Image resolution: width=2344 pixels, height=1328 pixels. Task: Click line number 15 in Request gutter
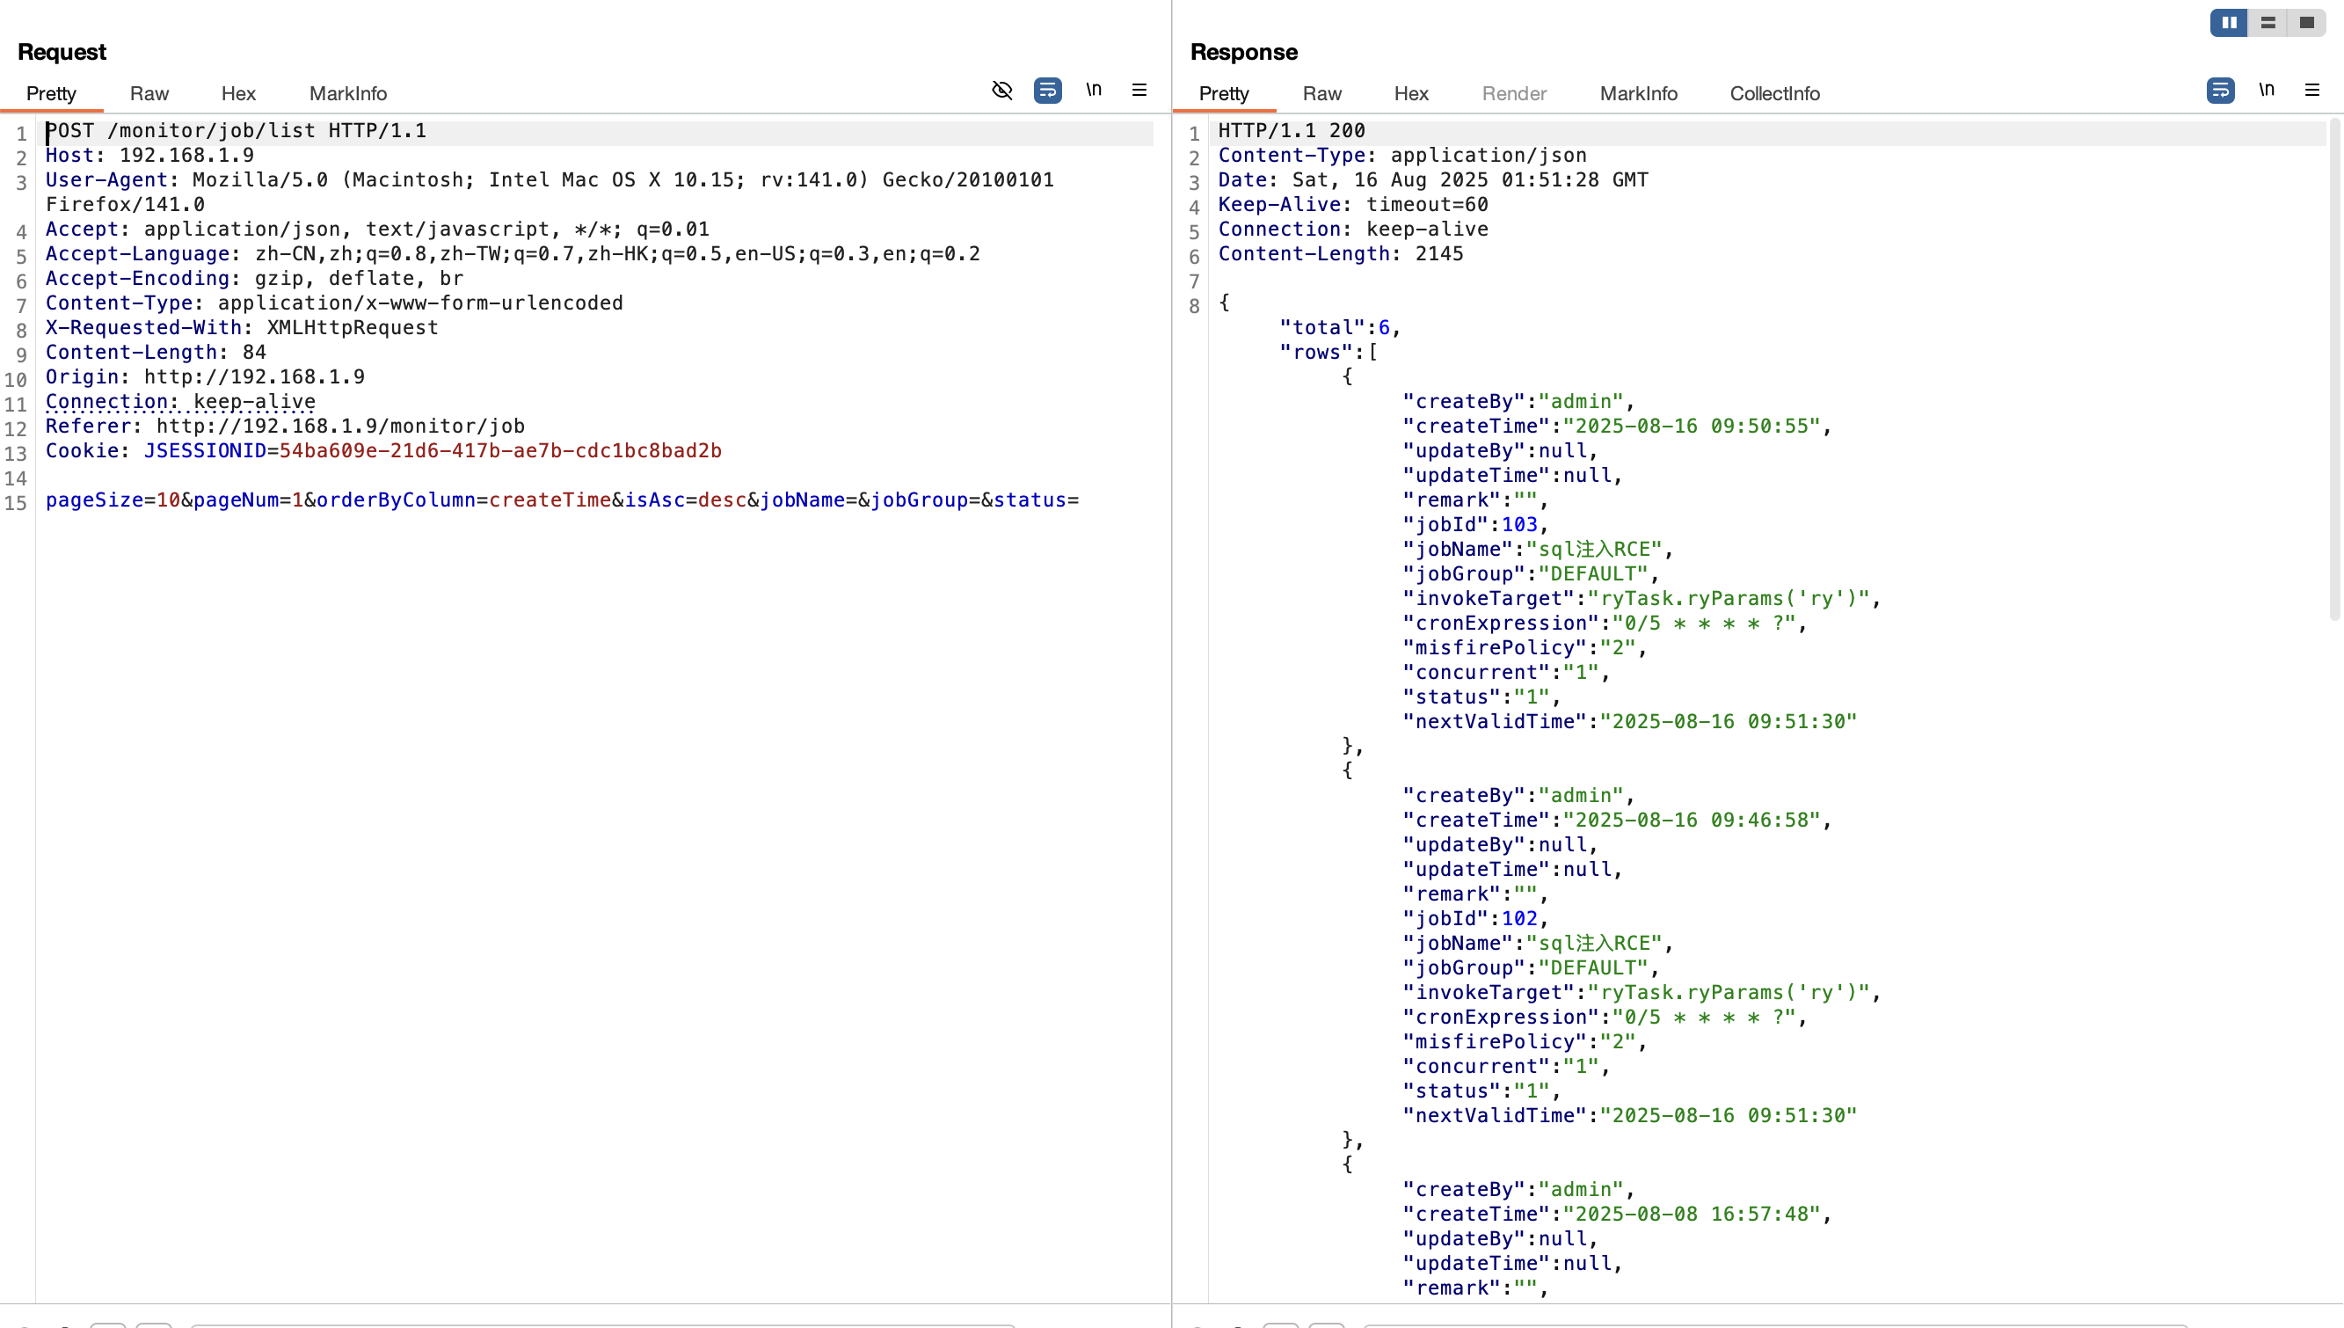click(x=17, y=502)
